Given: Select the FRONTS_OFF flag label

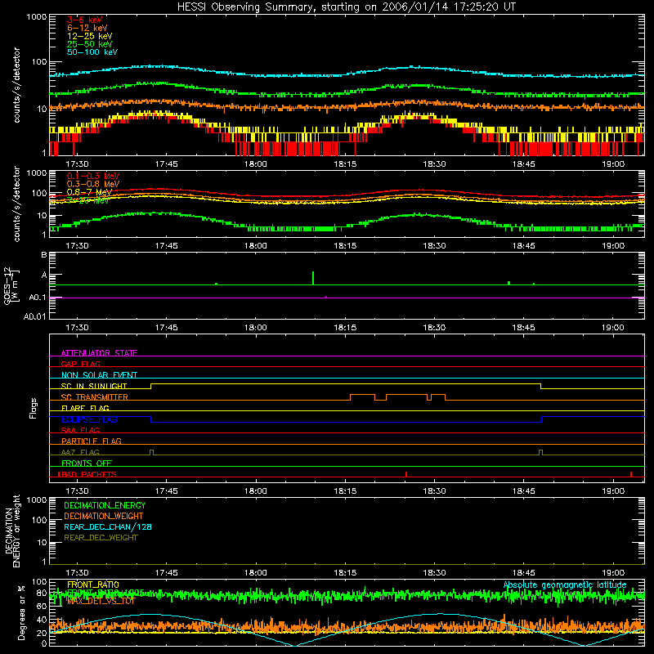Looking at the screenshot, I should pos(87,464).
